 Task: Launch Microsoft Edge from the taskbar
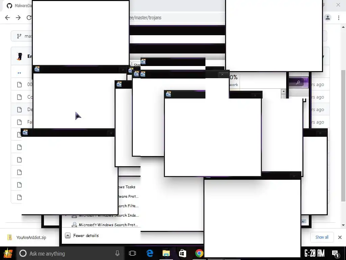click(x=150, y=253)
